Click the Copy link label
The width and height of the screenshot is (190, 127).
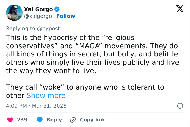(93, 119)
